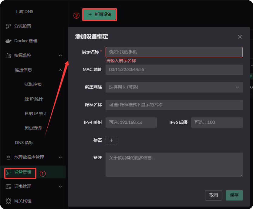Focus the 展示名称 input field
The height and width of the screenshot is (209, 253).
click(174, 52)
